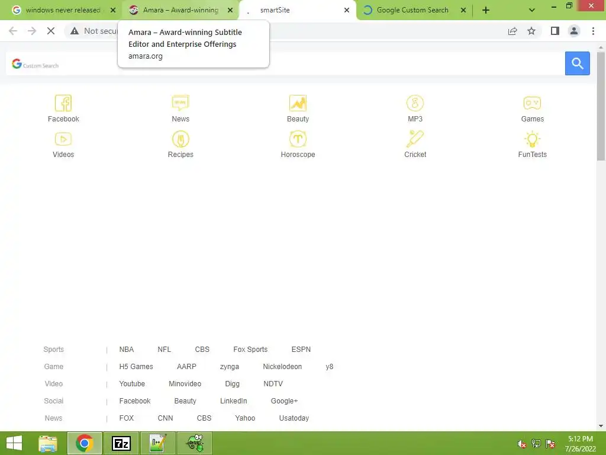Image resolution: width=606 pixels, height=455 pixels.
Task: Open a new browser tab
Action: coord(486,10)
